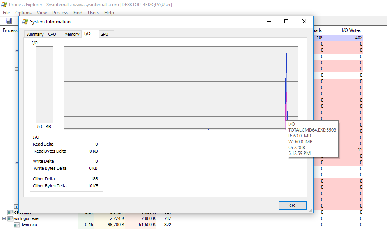Click the winlogon.exe process icon
The width and height of the screenshot is (387, 229).
point(11,218)
